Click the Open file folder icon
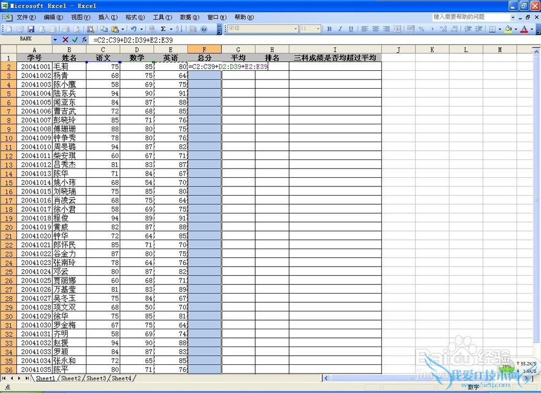 20,29
